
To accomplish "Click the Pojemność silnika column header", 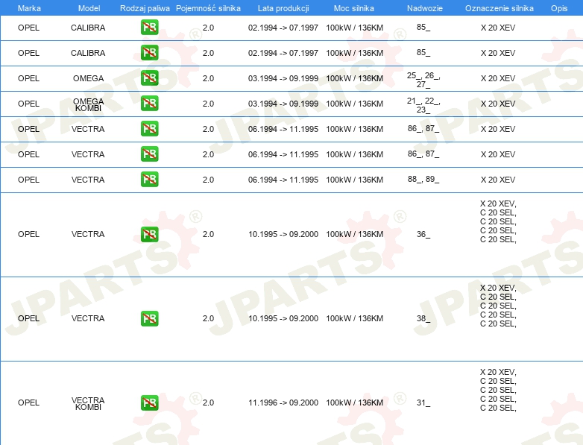I will (208, 8).
